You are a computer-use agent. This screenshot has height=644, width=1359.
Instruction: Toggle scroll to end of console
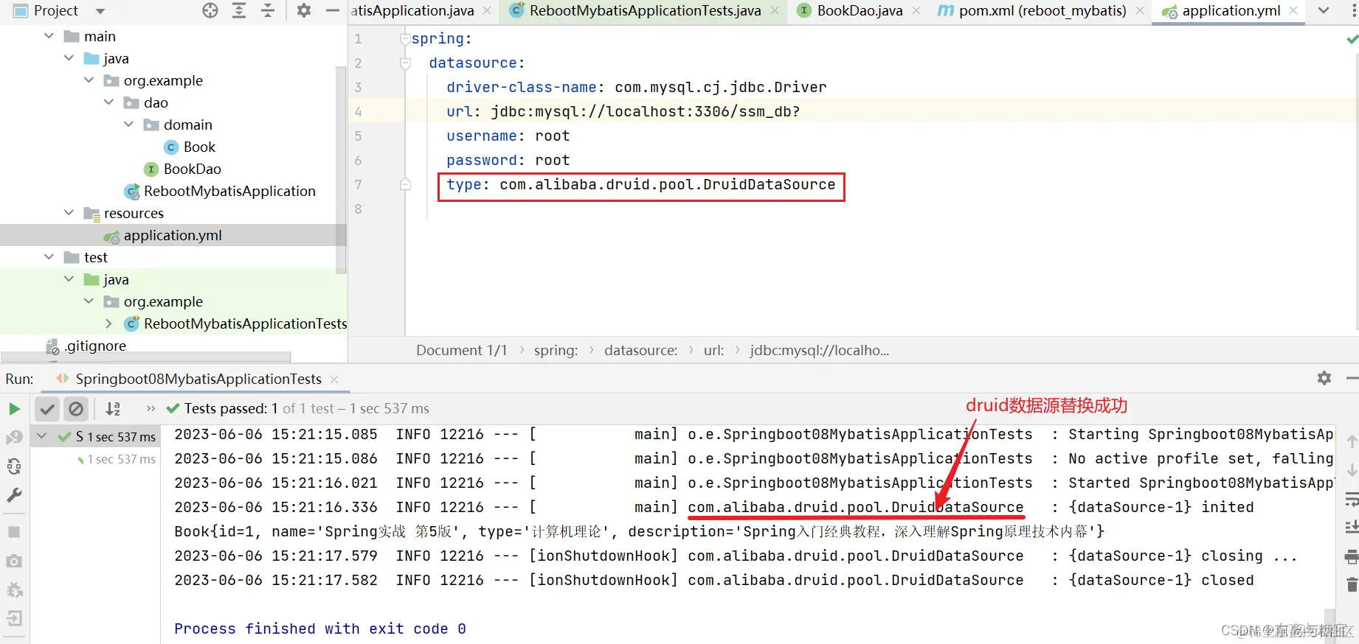[1352, 528]
